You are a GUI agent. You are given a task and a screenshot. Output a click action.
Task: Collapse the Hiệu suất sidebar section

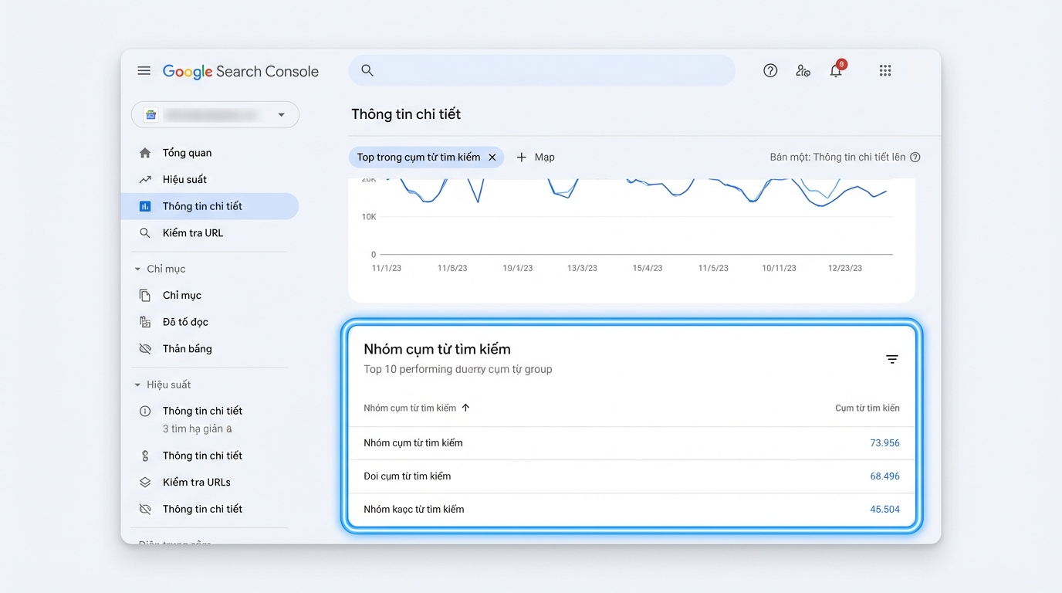138,384
